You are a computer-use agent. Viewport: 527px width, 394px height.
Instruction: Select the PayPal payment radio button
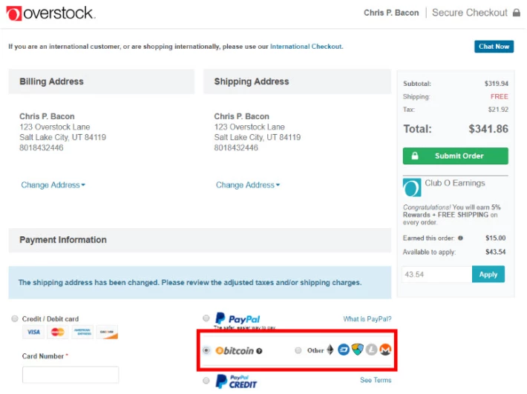206,318
